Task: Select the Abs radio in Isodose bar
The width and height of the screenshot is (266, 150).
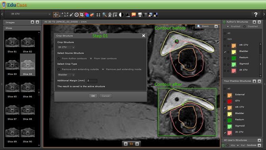Action: coord(227,145)
